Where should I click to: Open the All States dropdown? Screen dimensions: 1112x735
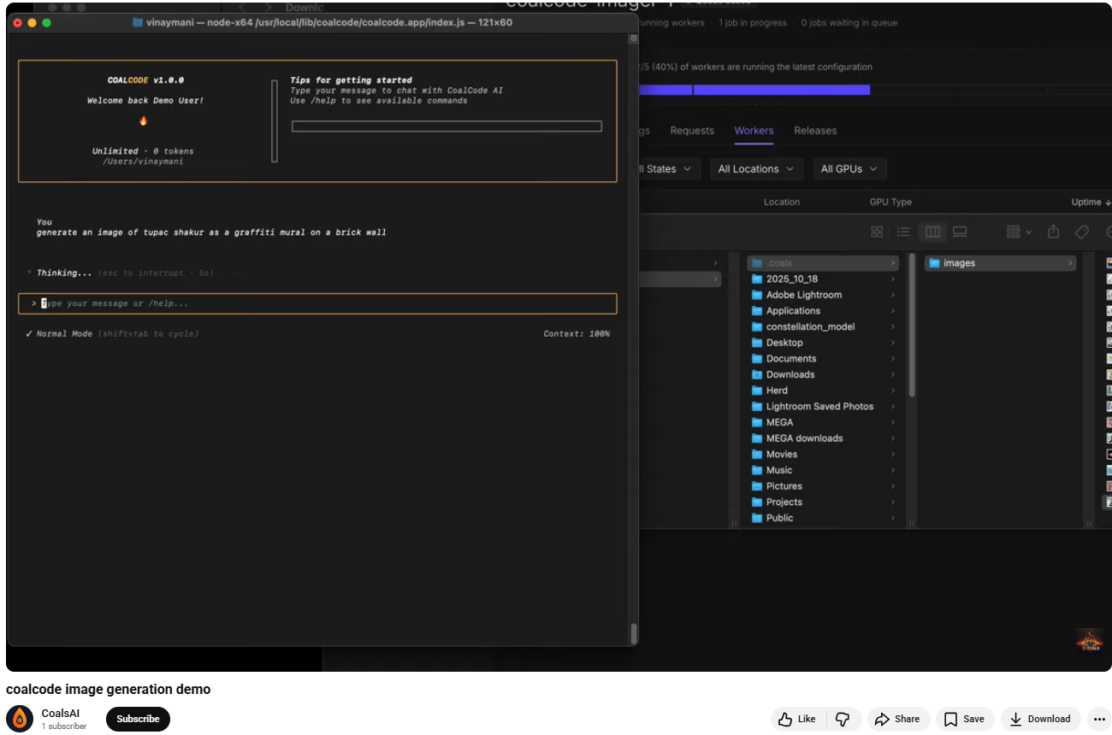point(670,169)
